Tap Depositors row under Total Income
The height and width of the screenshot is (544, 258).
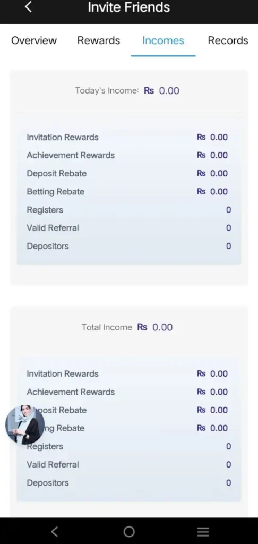pyautogui.click(x=129, y=482)
